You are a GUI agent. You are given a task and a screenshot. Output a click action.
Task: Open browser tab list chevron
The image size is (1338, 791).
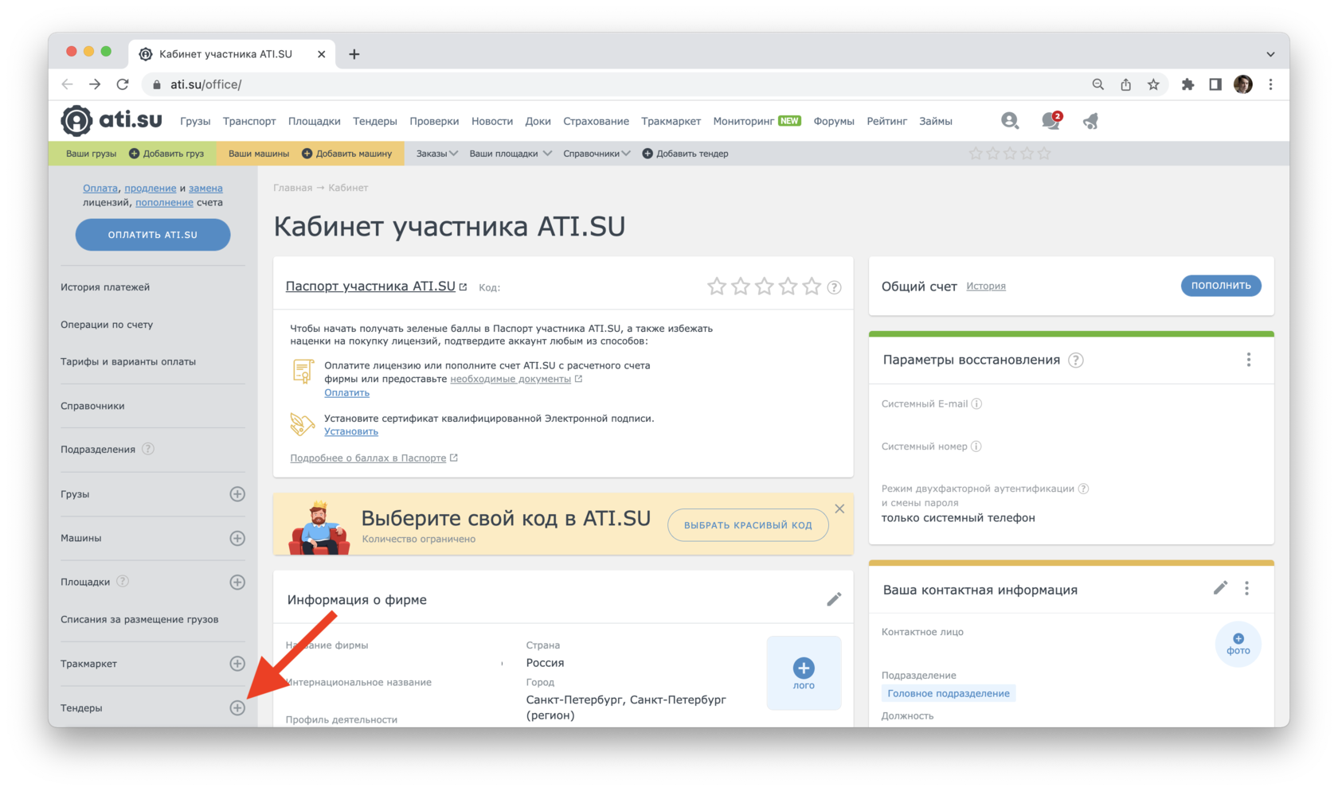coord(1270,54)
